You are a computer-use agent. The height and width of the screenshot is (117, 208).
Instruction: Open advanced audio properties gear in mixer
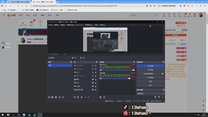tap(100, 97)
